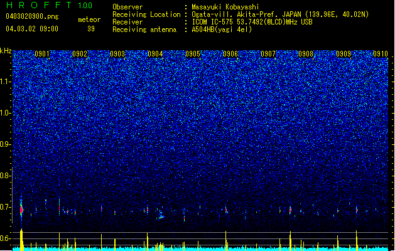Click the 'Receiving Location' label
395x251 pixels.
[146, 14]
